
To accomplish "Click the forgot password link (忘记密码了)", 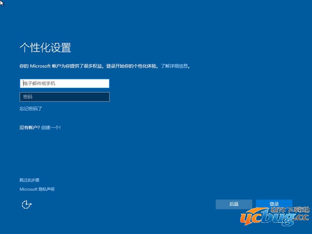I will (31, 109).
